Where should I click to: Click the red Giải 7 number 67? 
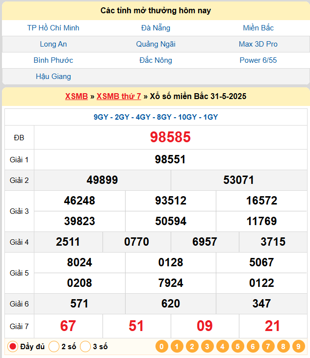pyautogui.click(x=68, y=326)
